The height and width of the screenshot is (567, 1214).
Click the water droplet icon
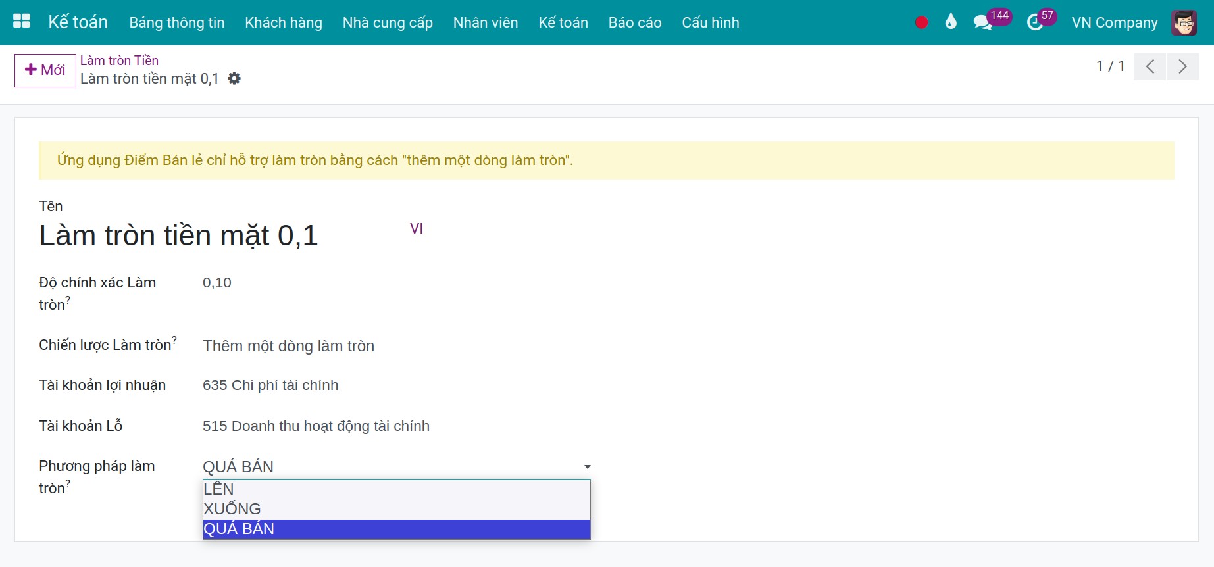pos(950,22)
